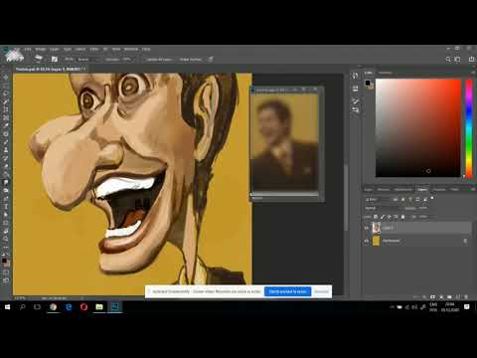Select the Eraser tool
The width and height of the screenshot is (477, 358).
point(6,166)
